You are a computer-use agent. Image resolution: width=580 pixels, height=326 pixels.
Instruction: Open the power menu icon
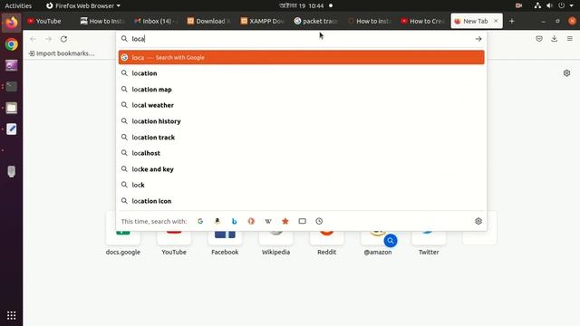(562, 5)
